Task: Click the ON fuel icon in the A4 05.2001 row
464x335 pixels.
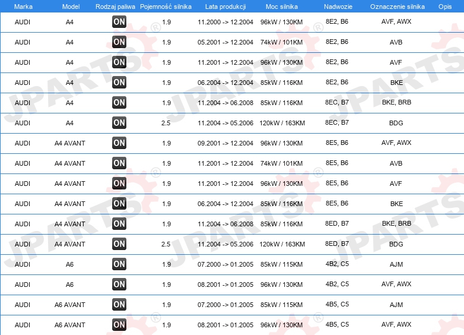Action: 119,42
